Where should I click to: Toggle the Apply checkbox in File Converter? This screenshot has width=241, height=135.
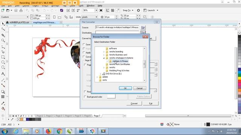[84, 52]
